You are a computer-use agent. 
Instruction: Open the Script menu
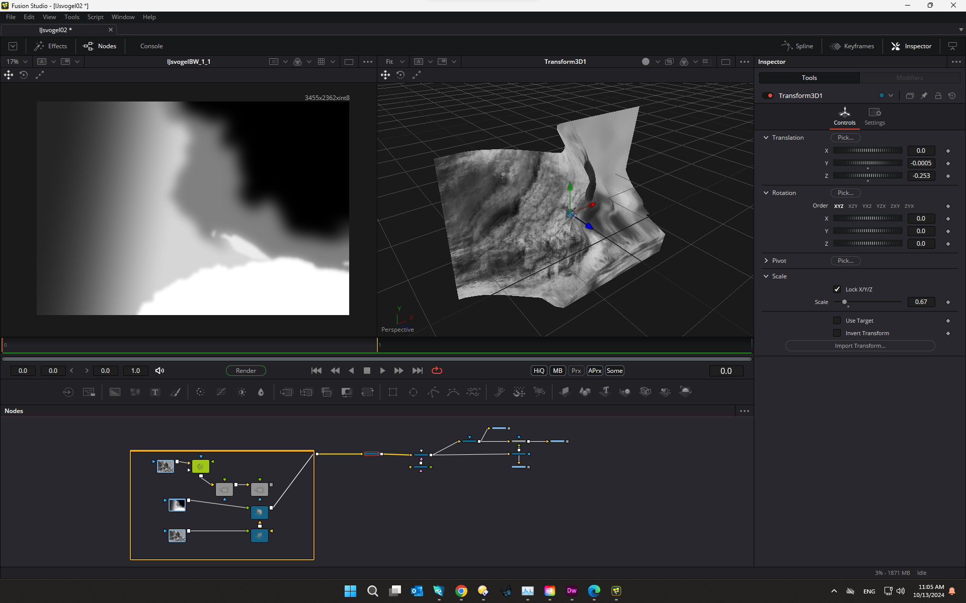[95, 17]
